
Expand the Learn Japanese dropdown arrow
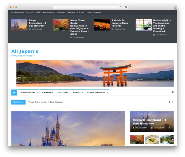pyautogui.click(x=107, y=92)
